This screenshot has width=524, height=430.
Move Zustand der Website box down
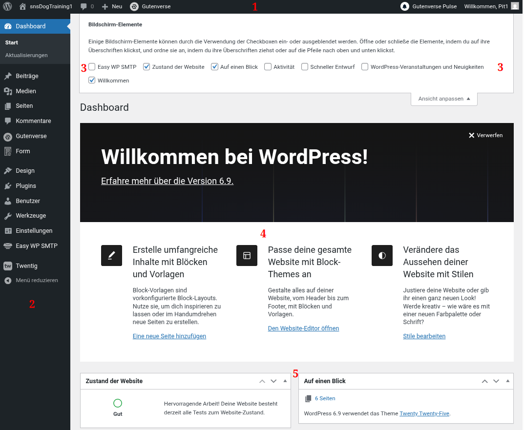[x=273, y=381]
